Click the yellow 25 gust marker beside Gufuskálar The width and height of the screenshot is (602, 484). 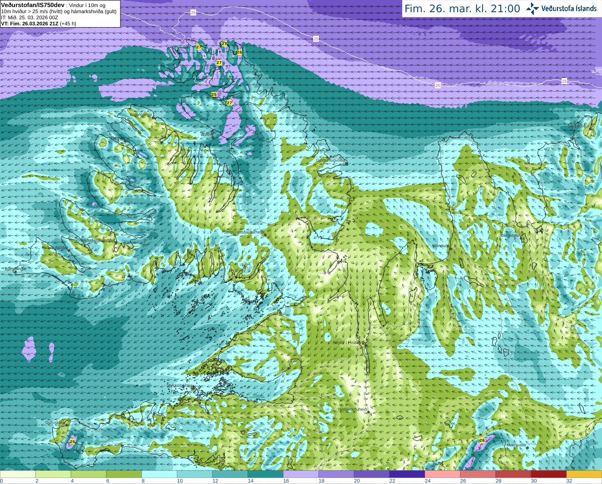pyautogui.click(x=72, y=442)
